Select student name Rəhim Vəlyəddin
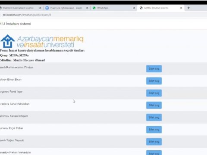The image size is (207, 155). coord(16,152)
